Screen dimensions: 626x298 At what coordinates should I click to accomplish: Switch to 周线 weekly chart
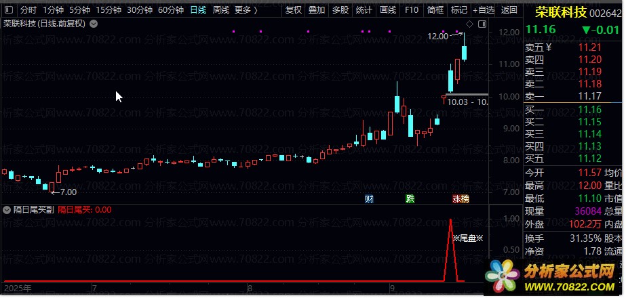pos(221,10)
